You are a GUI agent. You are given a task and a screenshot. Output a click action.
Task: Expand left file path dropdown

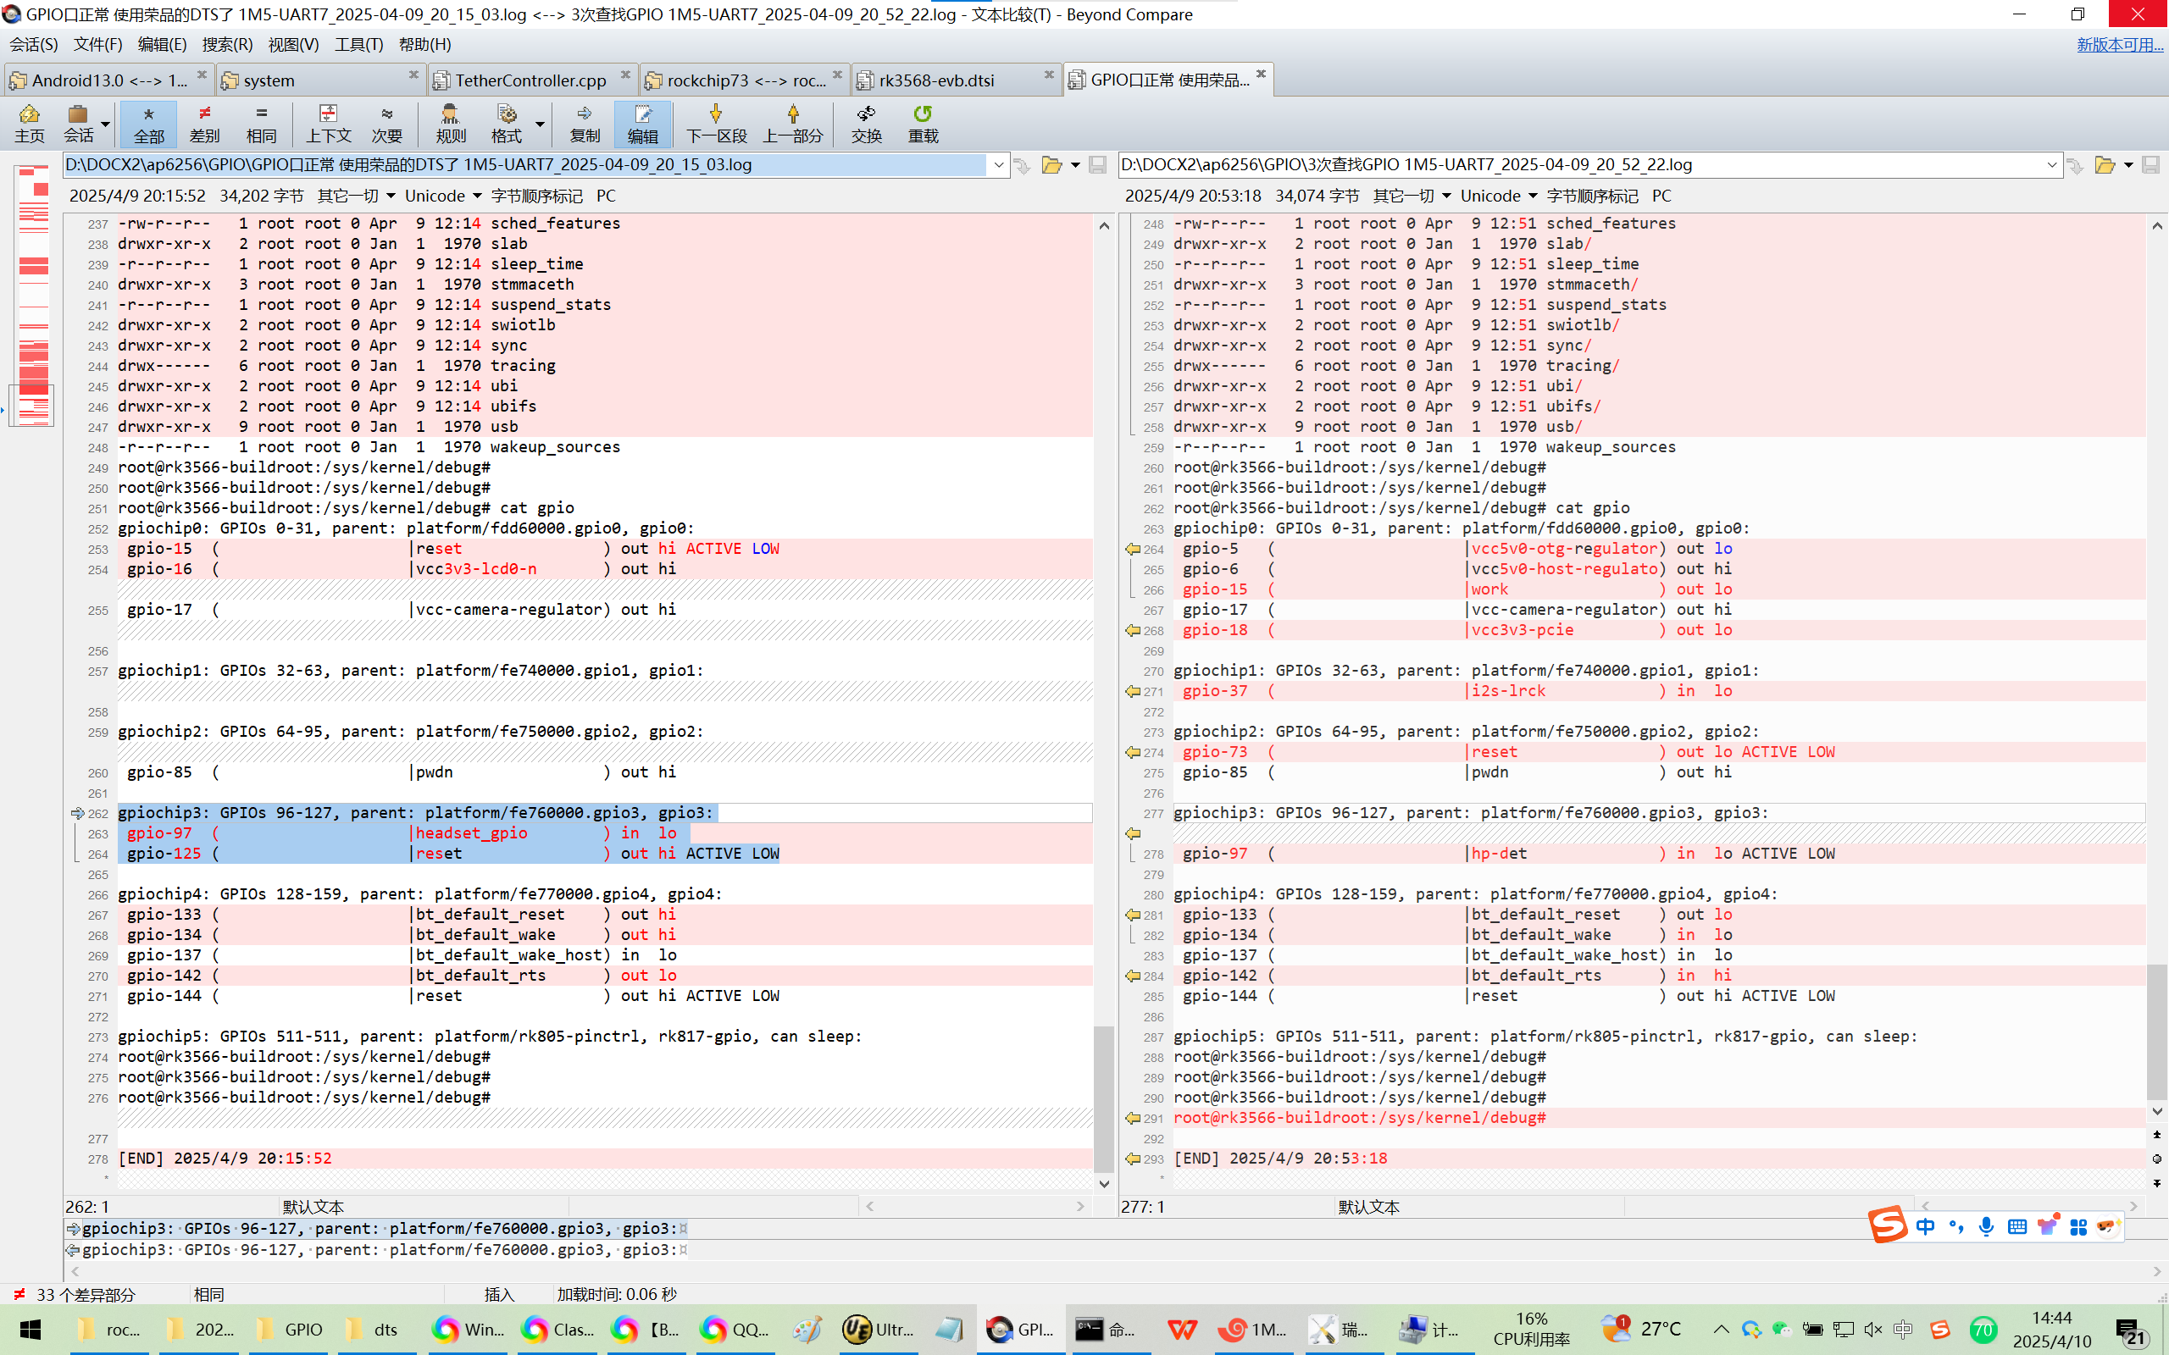(998, 165)
